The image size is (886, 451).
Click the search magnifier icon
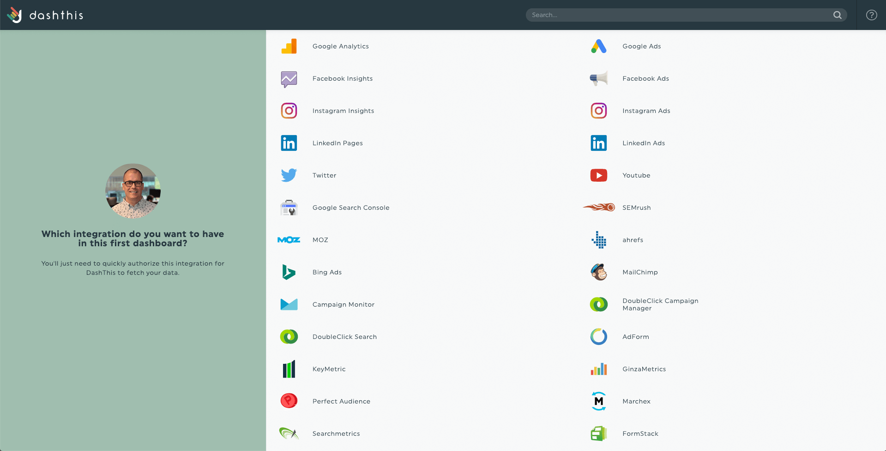(x=837, y=15)
